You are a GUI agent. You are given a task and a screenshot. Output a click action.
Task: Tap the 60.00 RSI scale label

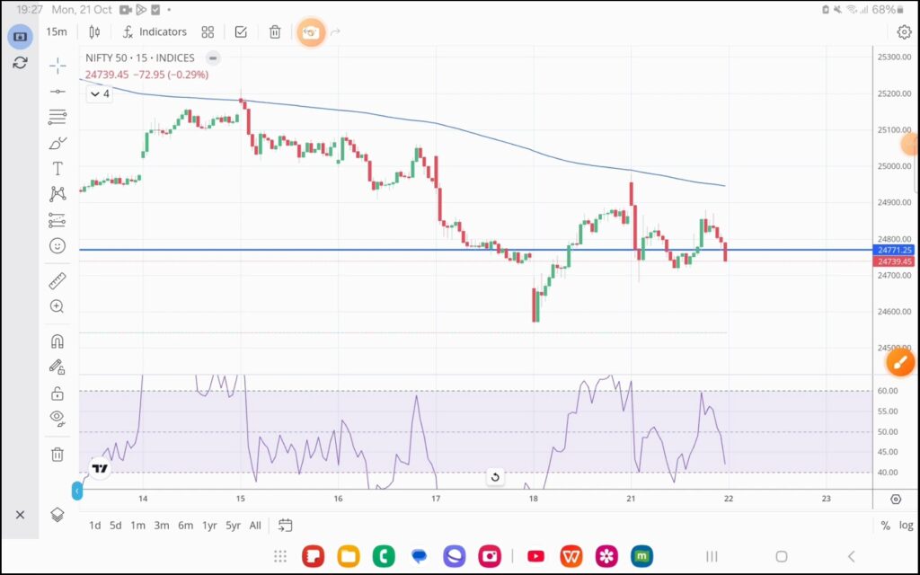[888, 391]
